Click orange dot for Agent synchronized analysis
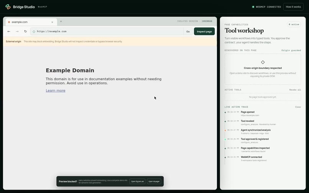 coord(225,130)
